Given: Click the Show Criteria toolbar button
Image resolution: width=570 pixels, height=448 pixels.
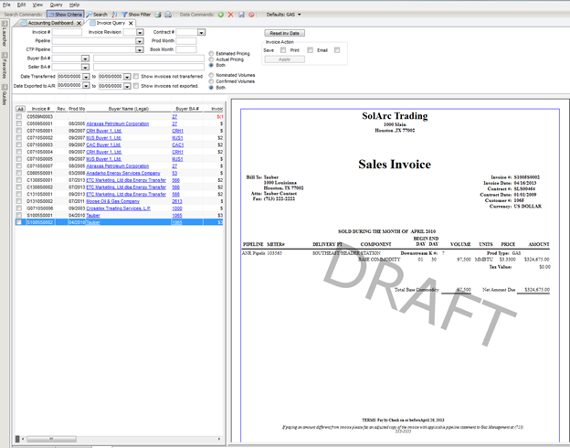Looking at the screenshot, I should pos(65,15).
